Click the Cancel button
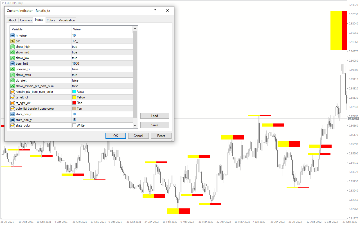Viewport: 360px width, 225px height. pyautogui.click(x=138, y=136)
